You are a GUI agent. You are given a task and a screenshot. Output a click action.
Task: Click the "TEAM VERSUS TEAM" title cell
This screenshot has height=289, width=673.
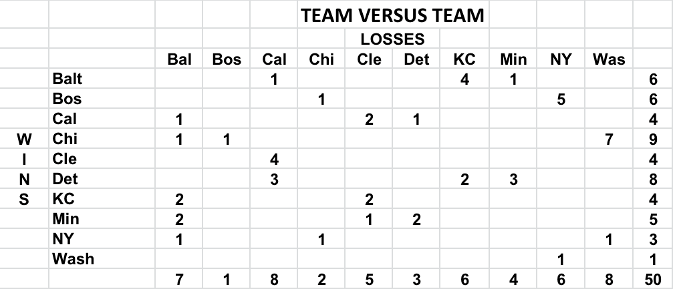point(392,16)
